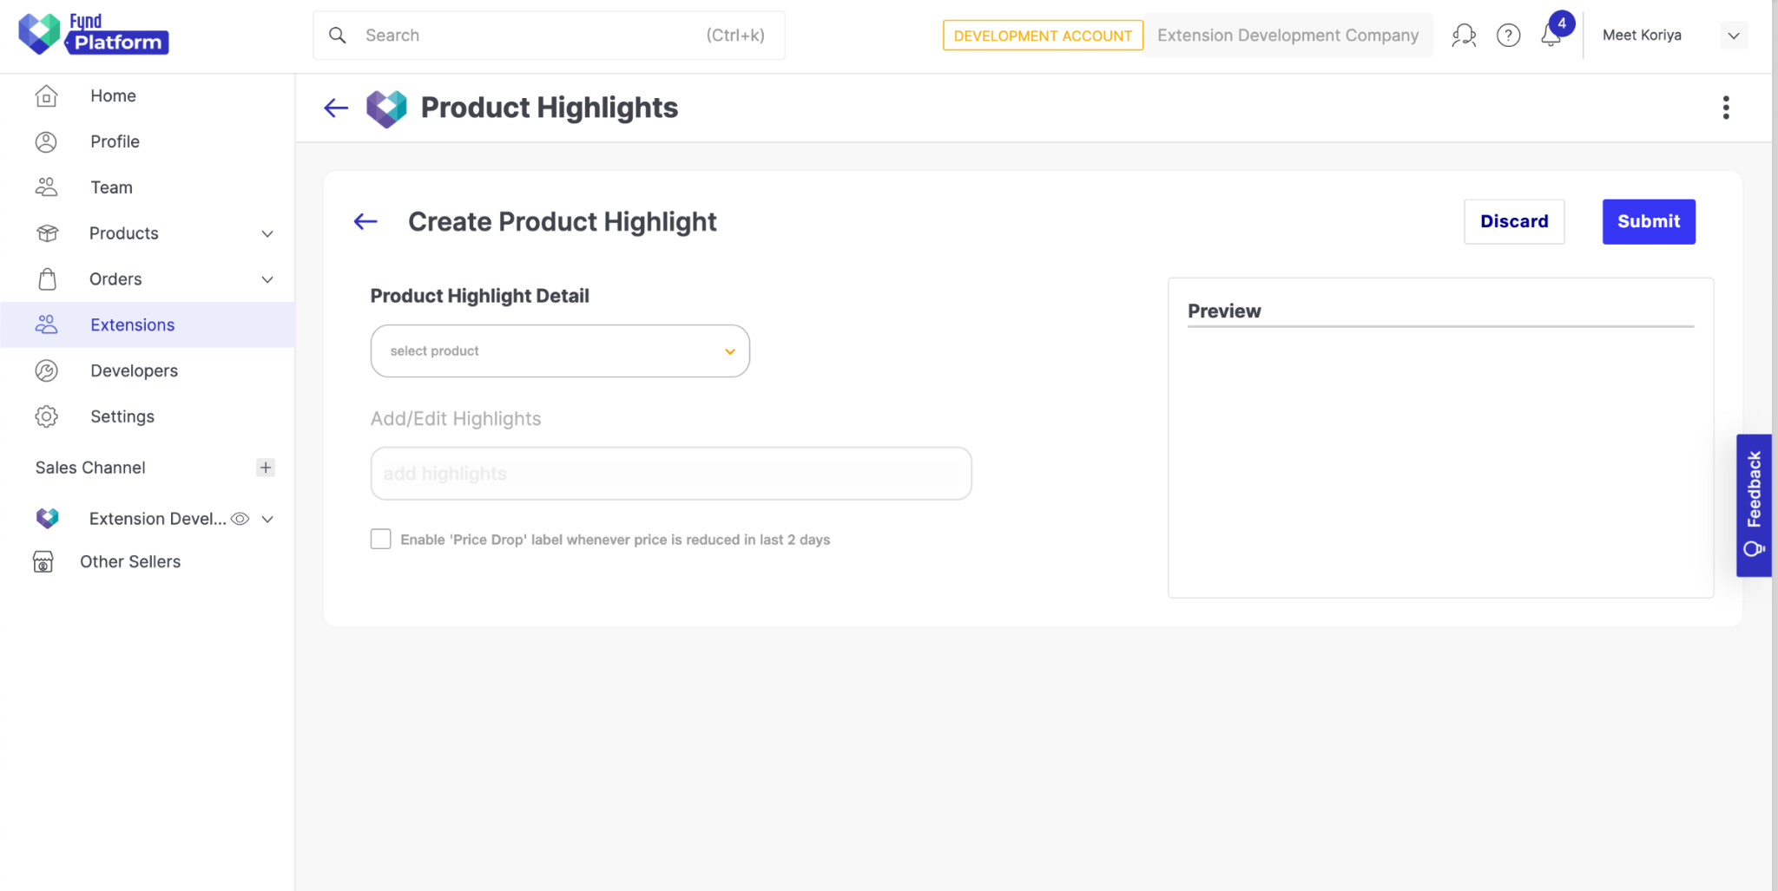Click the Product Highlight Detail heading
The width and height of the screenshot is (1778, 891).
480,296
